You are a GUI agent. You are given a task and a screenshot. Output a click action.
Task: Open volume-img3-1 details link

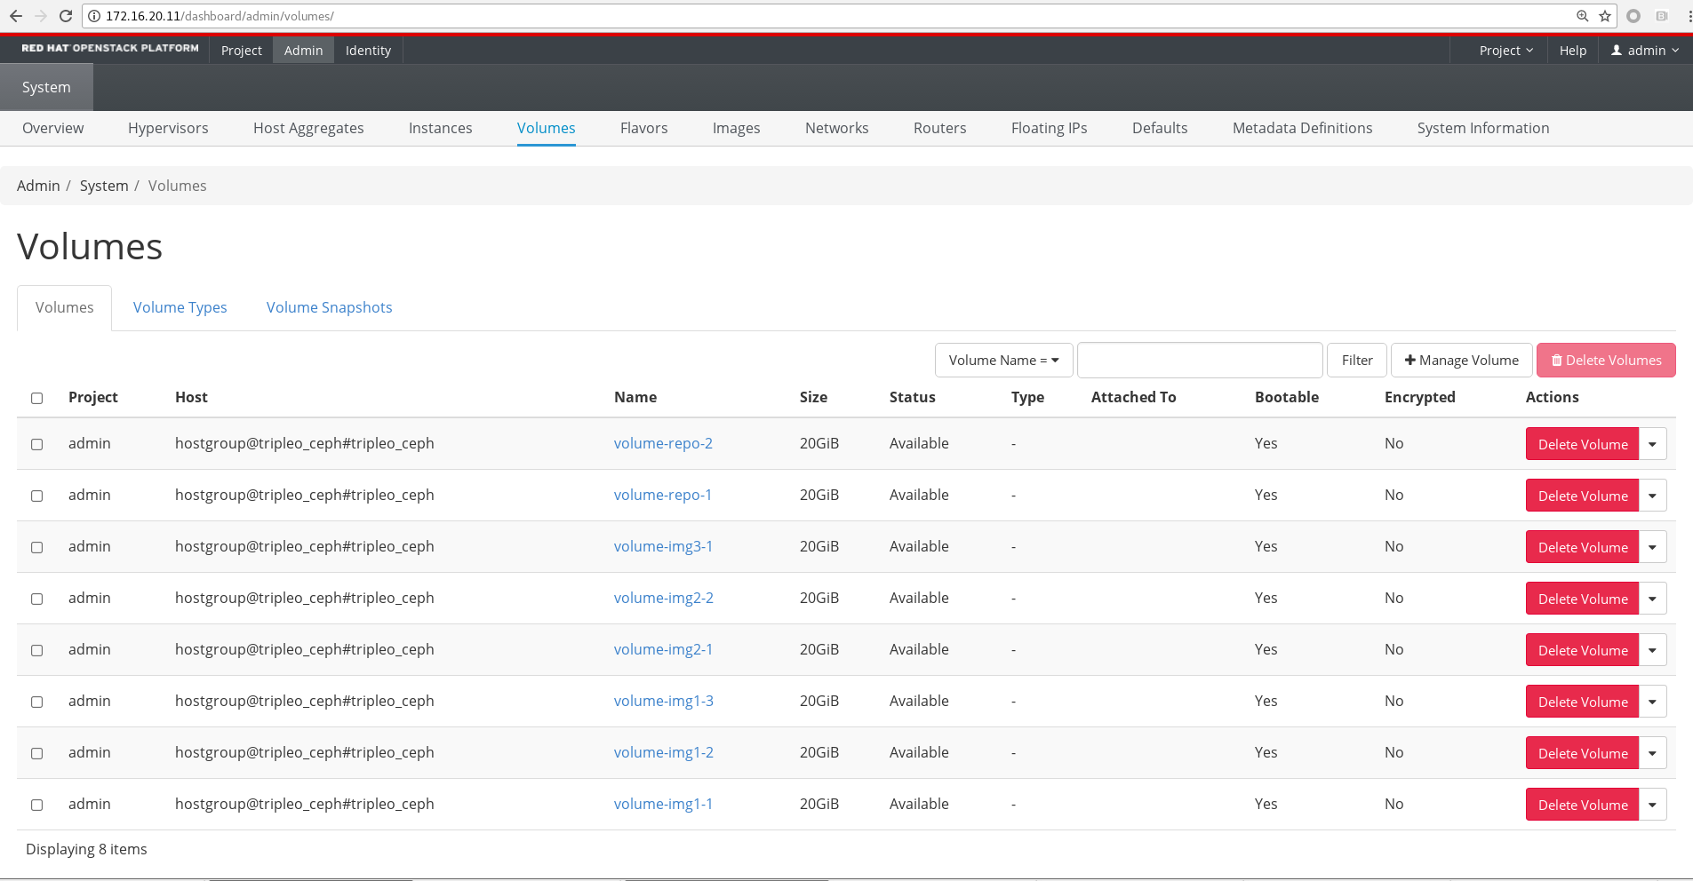click(x=663, y=546)
